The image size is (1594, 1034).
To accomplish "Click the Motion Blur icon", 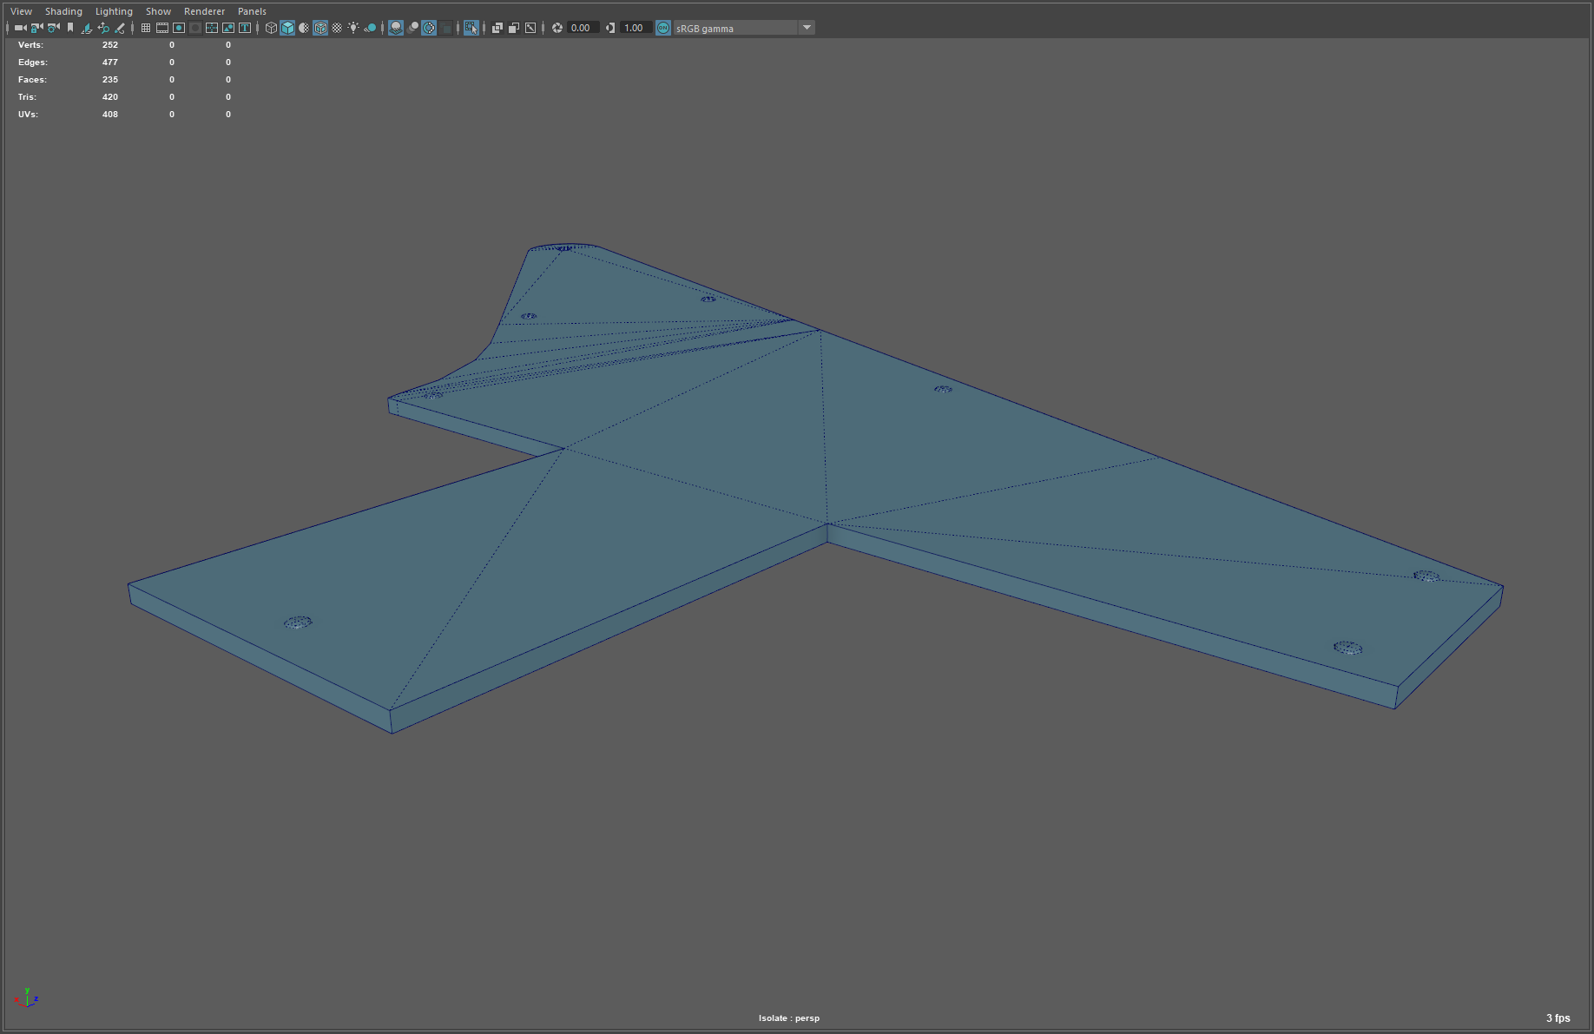I will [412, 28].
